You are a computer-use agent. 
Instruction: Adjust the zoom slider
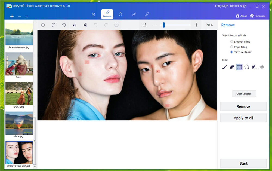coord(163,25)
